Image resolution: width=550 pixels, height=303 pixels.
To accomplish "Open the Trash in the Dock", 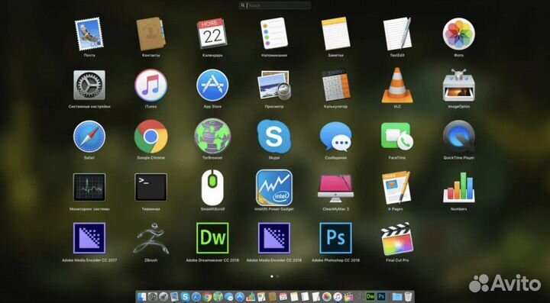I will (x=408, y=297).
